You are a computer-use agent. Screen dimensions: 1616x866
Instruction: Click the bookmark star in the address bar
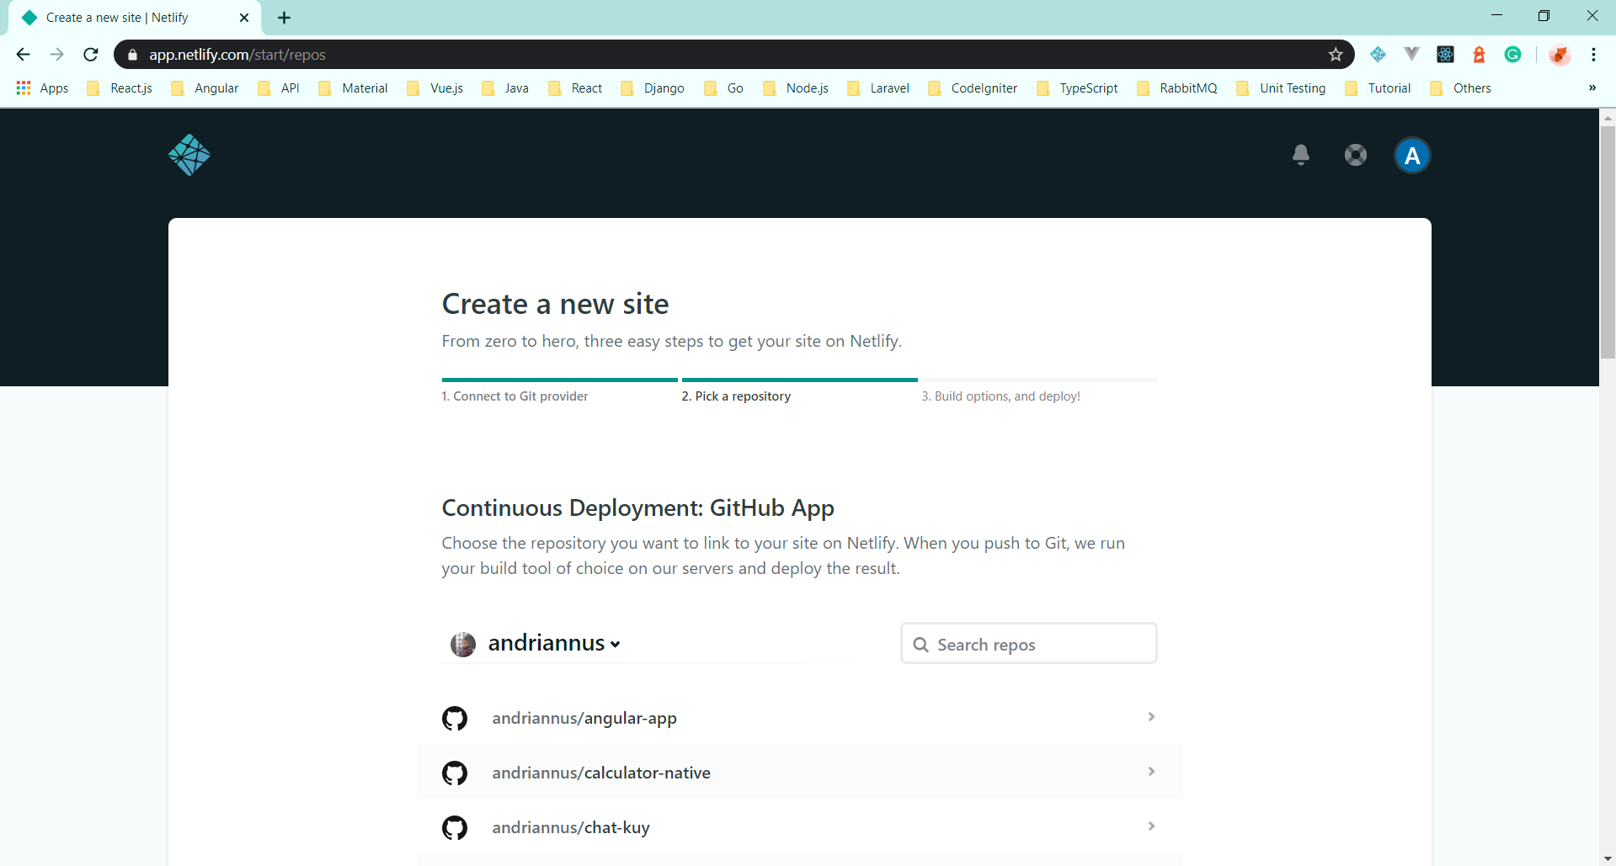pyautogui.click(x=1336, y=54)
